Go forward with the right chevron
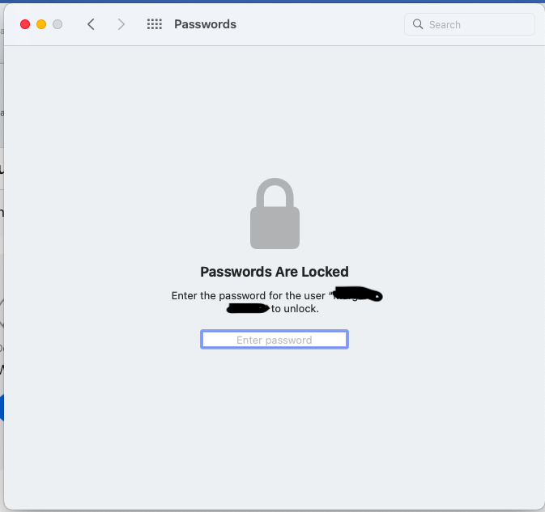Screen dimensions: 545x512 pyautogui.click(x=121, y=24)
